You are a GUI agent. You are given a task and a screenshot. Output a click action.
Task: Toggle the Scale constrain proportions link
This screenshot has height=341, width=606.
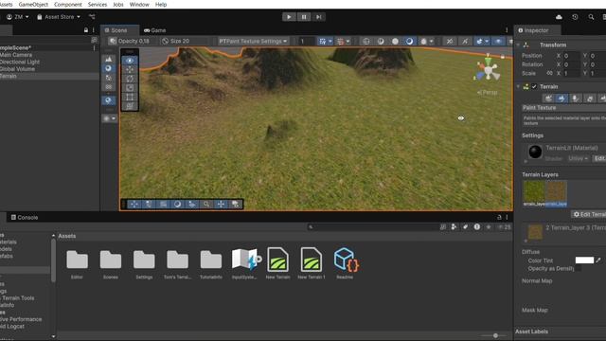point(549,73)
